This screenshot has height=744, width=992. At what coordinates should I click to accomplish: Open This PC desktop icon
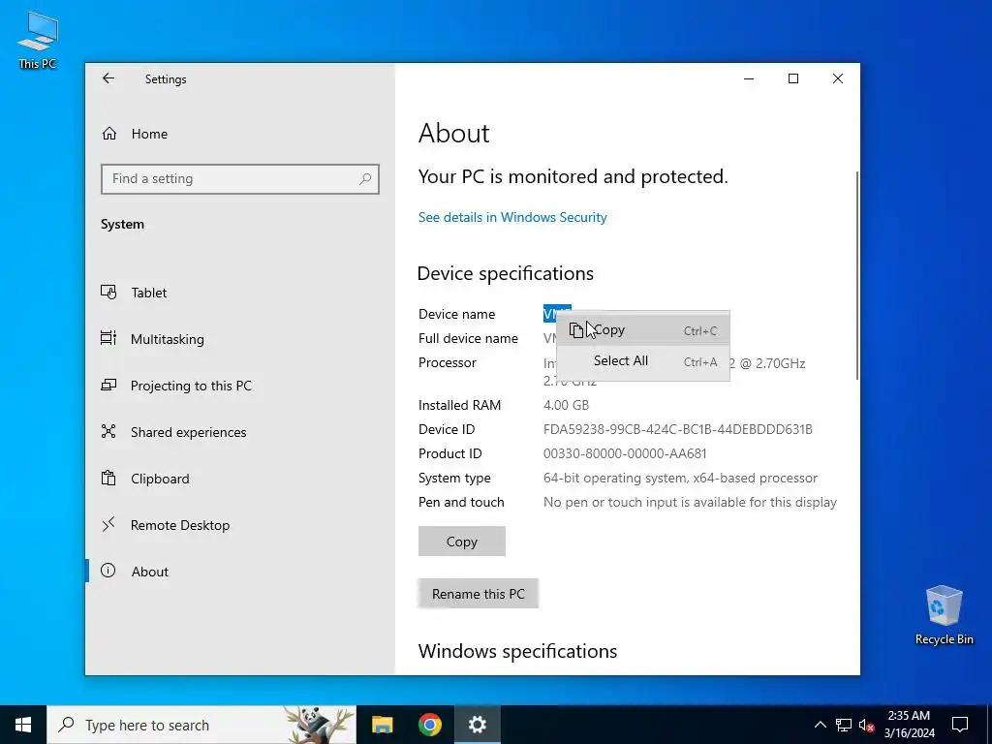[x=38, y=40]
